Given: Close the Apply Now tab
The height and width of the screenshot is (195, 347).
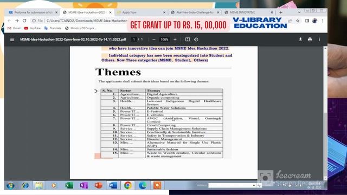Looking at the screenshot, I should [164, 12].
